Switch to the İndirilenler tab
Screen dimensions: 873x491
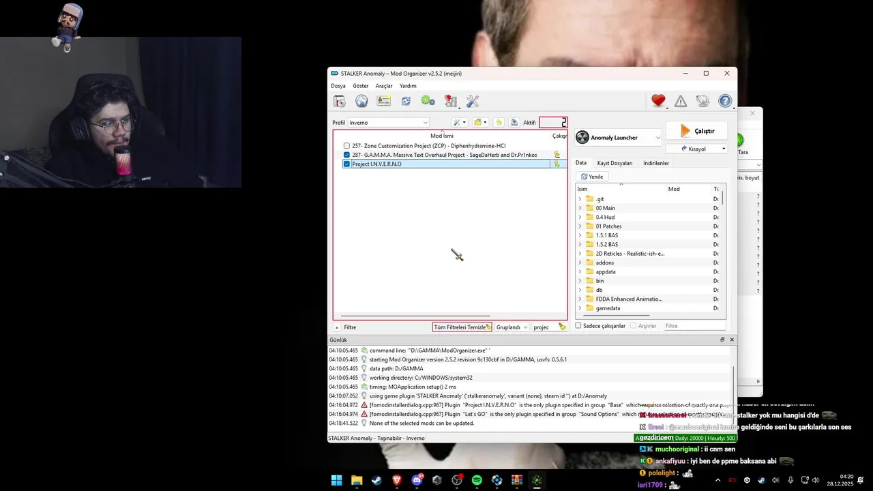[x=656, y=163]
